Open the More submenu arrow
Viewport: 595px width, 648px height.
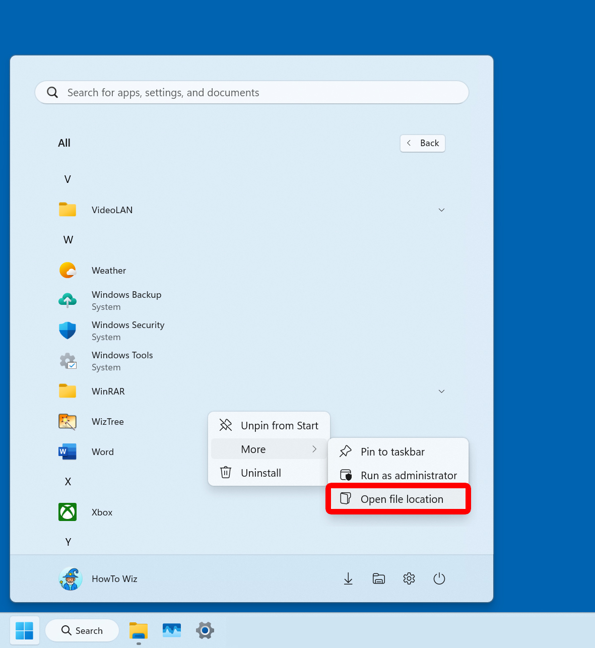[314, 449]
